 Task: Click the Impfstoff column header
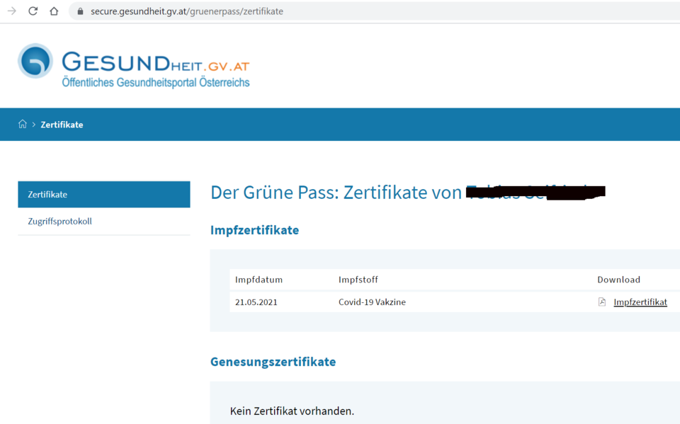(x=358, y=280)
